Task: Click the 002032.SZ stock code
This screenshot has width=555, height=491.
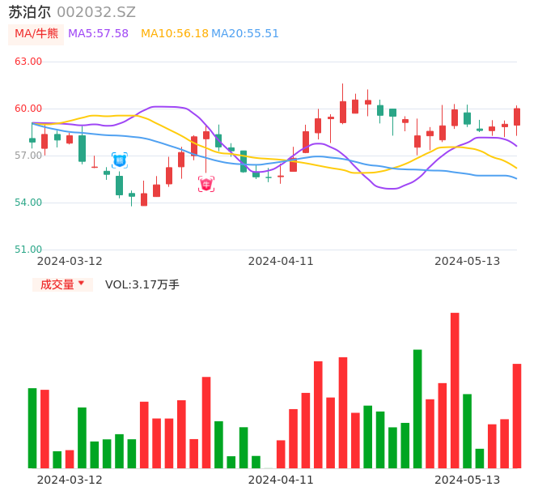Action: pos(96,12)
